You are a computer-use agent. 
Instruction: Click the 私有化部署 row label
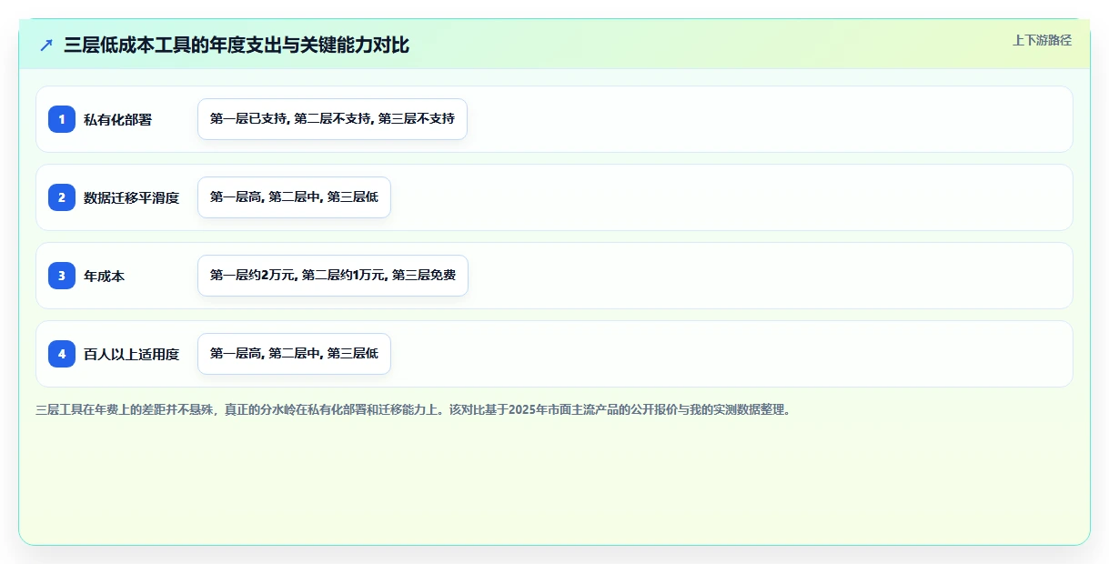[x=118, y=119]
